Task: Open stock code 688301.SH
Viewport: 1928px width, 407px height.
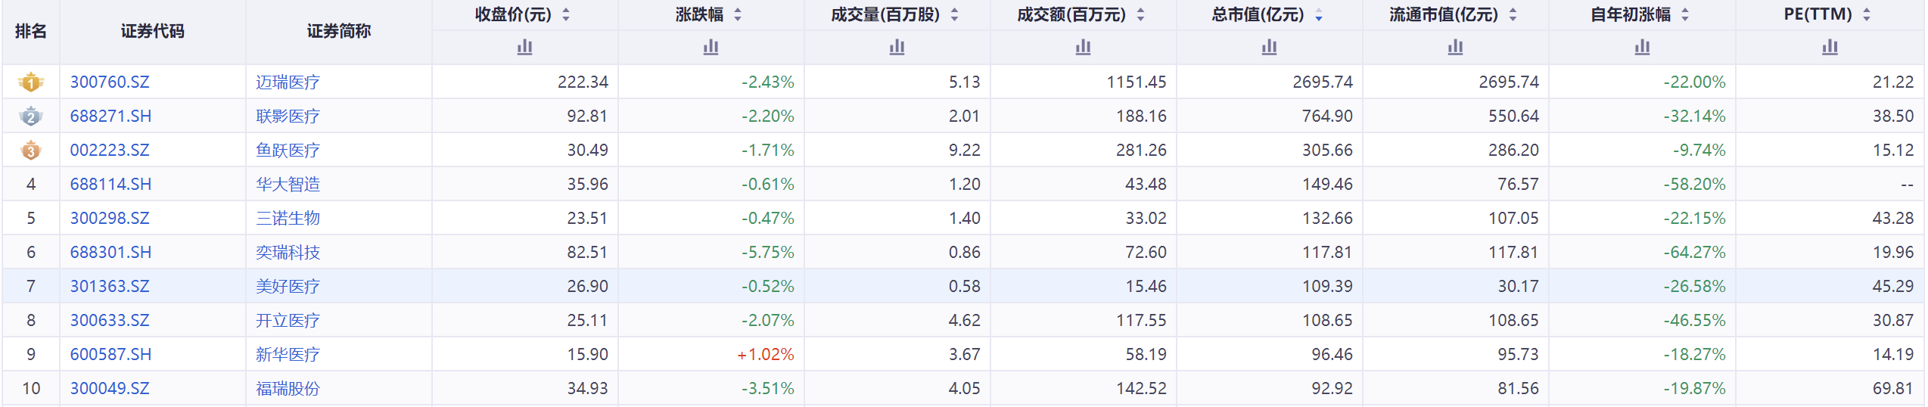Action: pos(110,252)
